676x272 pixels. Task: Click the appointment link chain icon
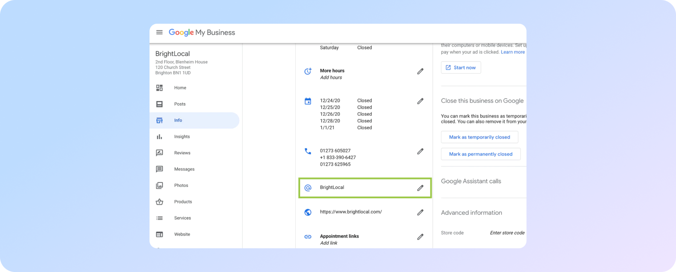(x=308, y=237)
